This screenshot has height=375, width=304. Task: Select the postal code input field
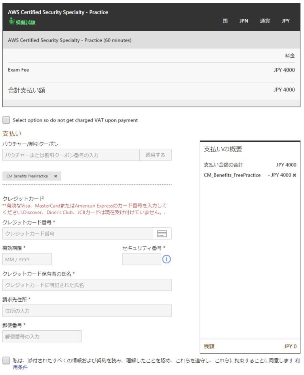42,337
